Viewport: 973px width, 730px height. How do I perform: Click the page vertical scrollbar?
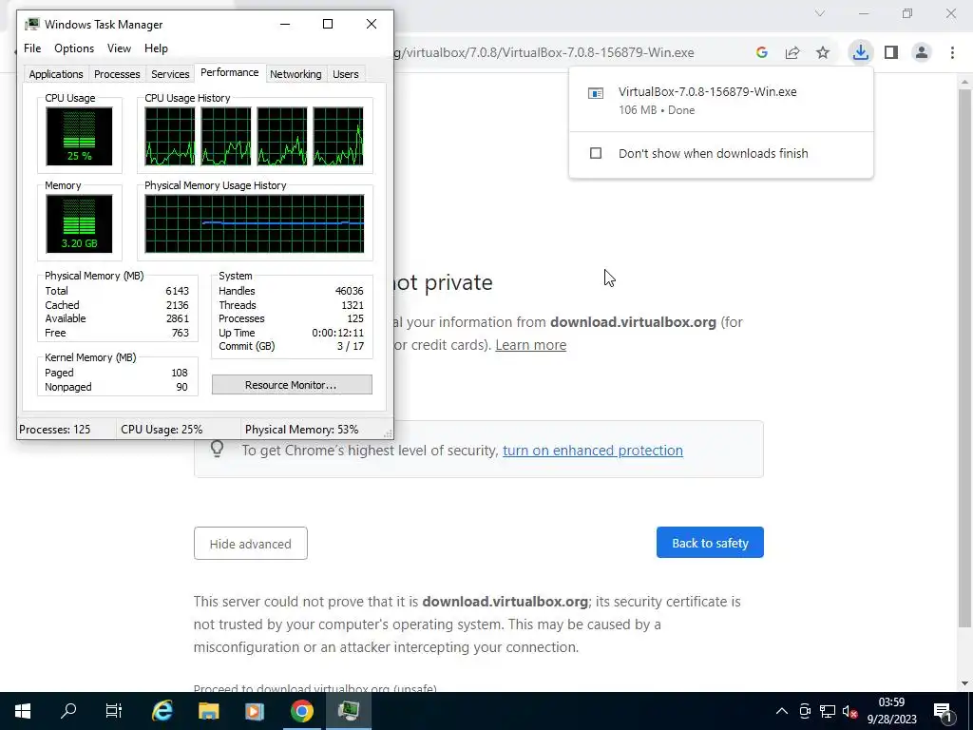[x=964, y=357]
